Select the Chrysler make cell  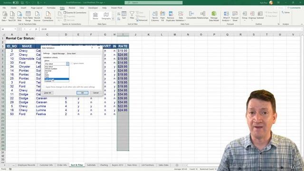tap(27, 66)
